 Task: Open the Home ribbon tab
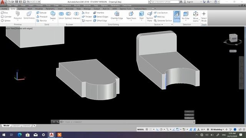click(x=4, y=9)
